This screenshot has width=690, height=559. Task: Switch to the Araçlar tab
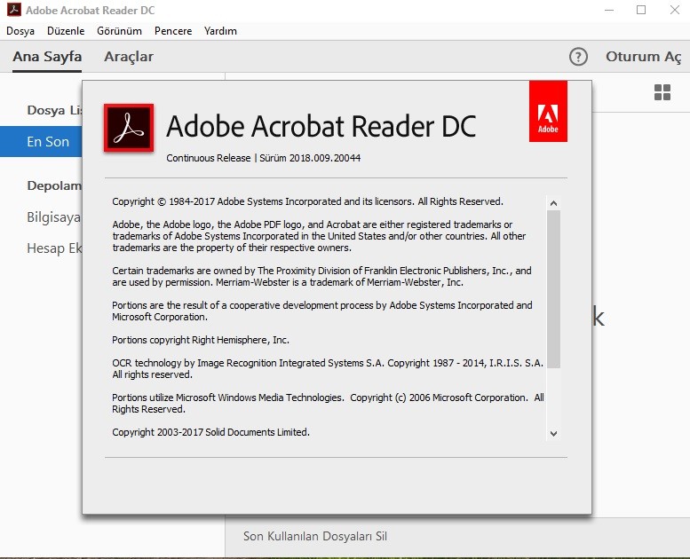click(x=129, y=57)
